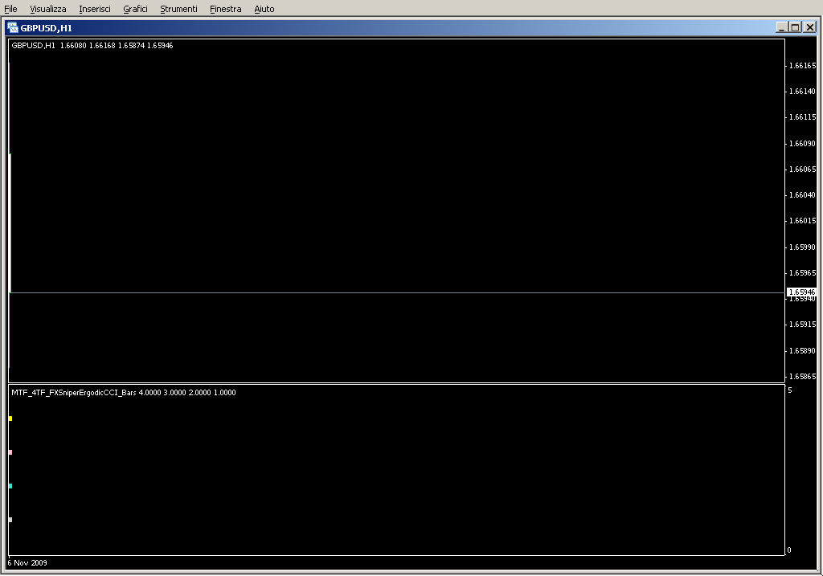Open the Finestra menu
Image resolution: width=823 pixels, height=576 pixels.
pyautogui.click(x=226, y=9)
